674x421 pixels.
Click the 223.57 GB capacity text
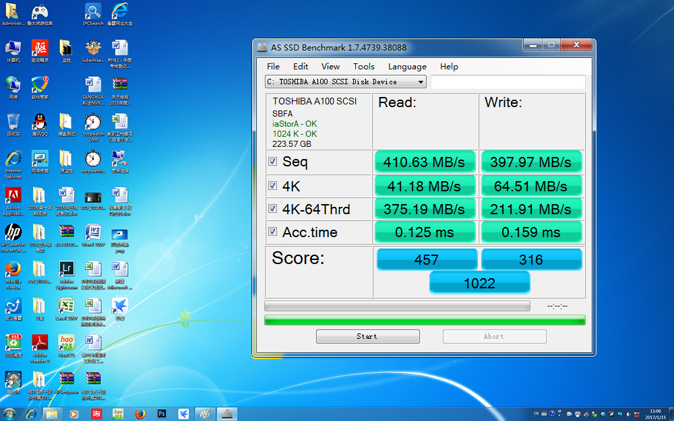pyautogui.click(x=291, y=144)
